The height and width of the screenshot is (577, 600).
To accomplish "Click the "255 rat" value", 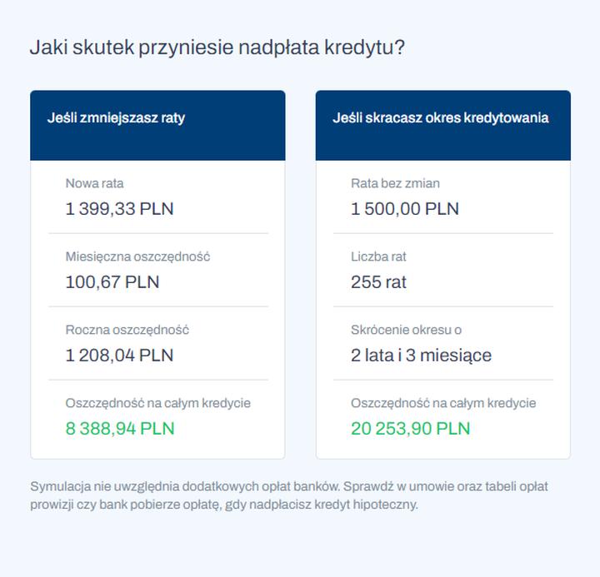I will point(378,281).
